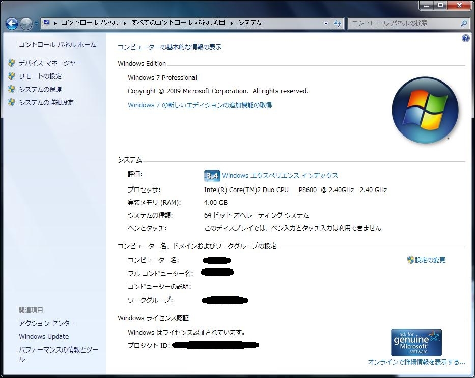This screenshot has height=378, width=475.
Task: Open リモートの設定 link
Action: point(40,76)
